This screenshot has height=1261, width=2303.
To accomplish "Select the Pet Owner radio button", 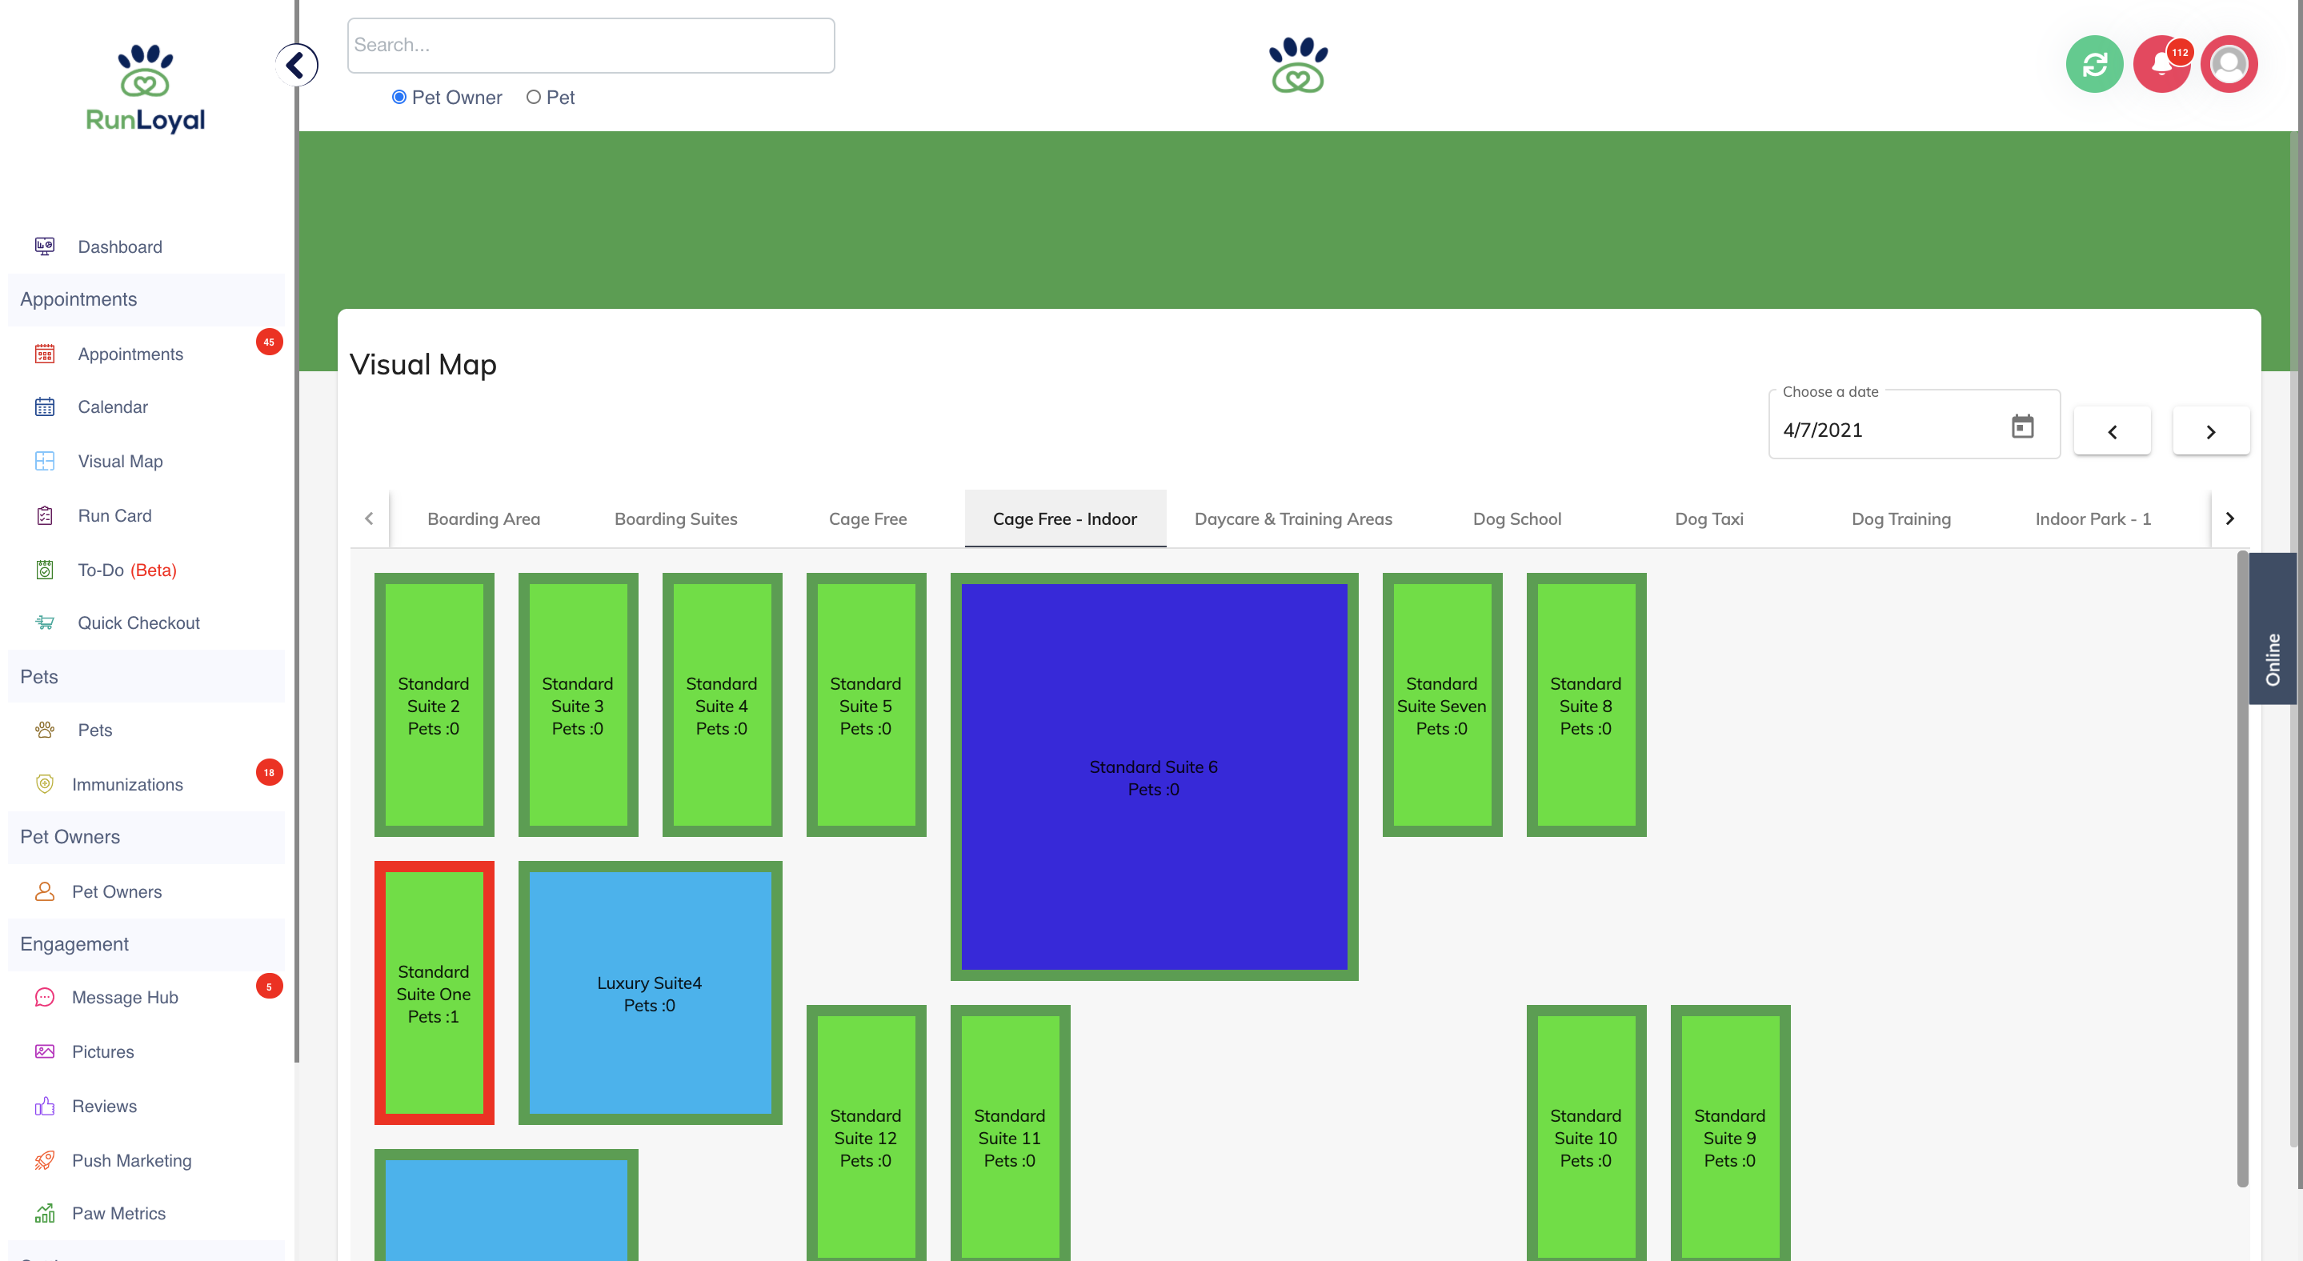I will [399, 98].
